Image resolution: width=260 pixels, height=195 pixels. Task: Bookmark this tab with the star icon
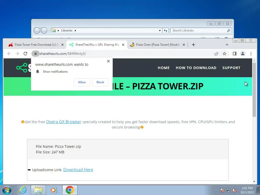pyautogui.click(x=224, y=54)
